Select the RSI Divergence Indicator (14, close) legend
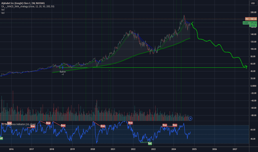The image size is (258, 152). [19, 124]
